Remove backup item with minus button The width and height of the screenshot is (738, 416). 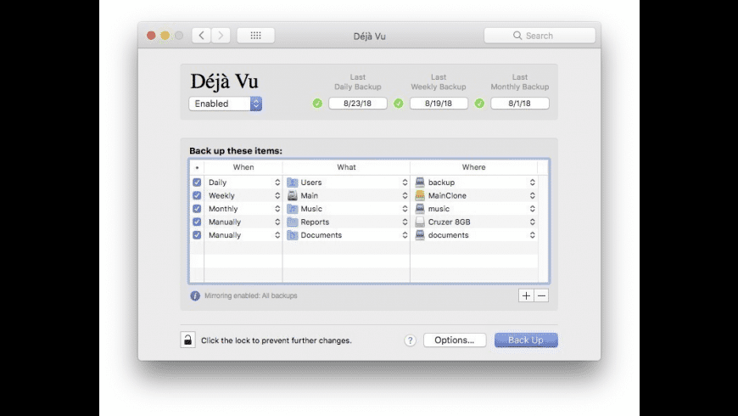click(x=541, y=295)
